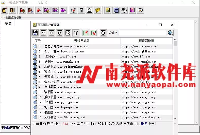The image size is (200, 135).
Task: Refresh the preset website list
Action: 103,33
